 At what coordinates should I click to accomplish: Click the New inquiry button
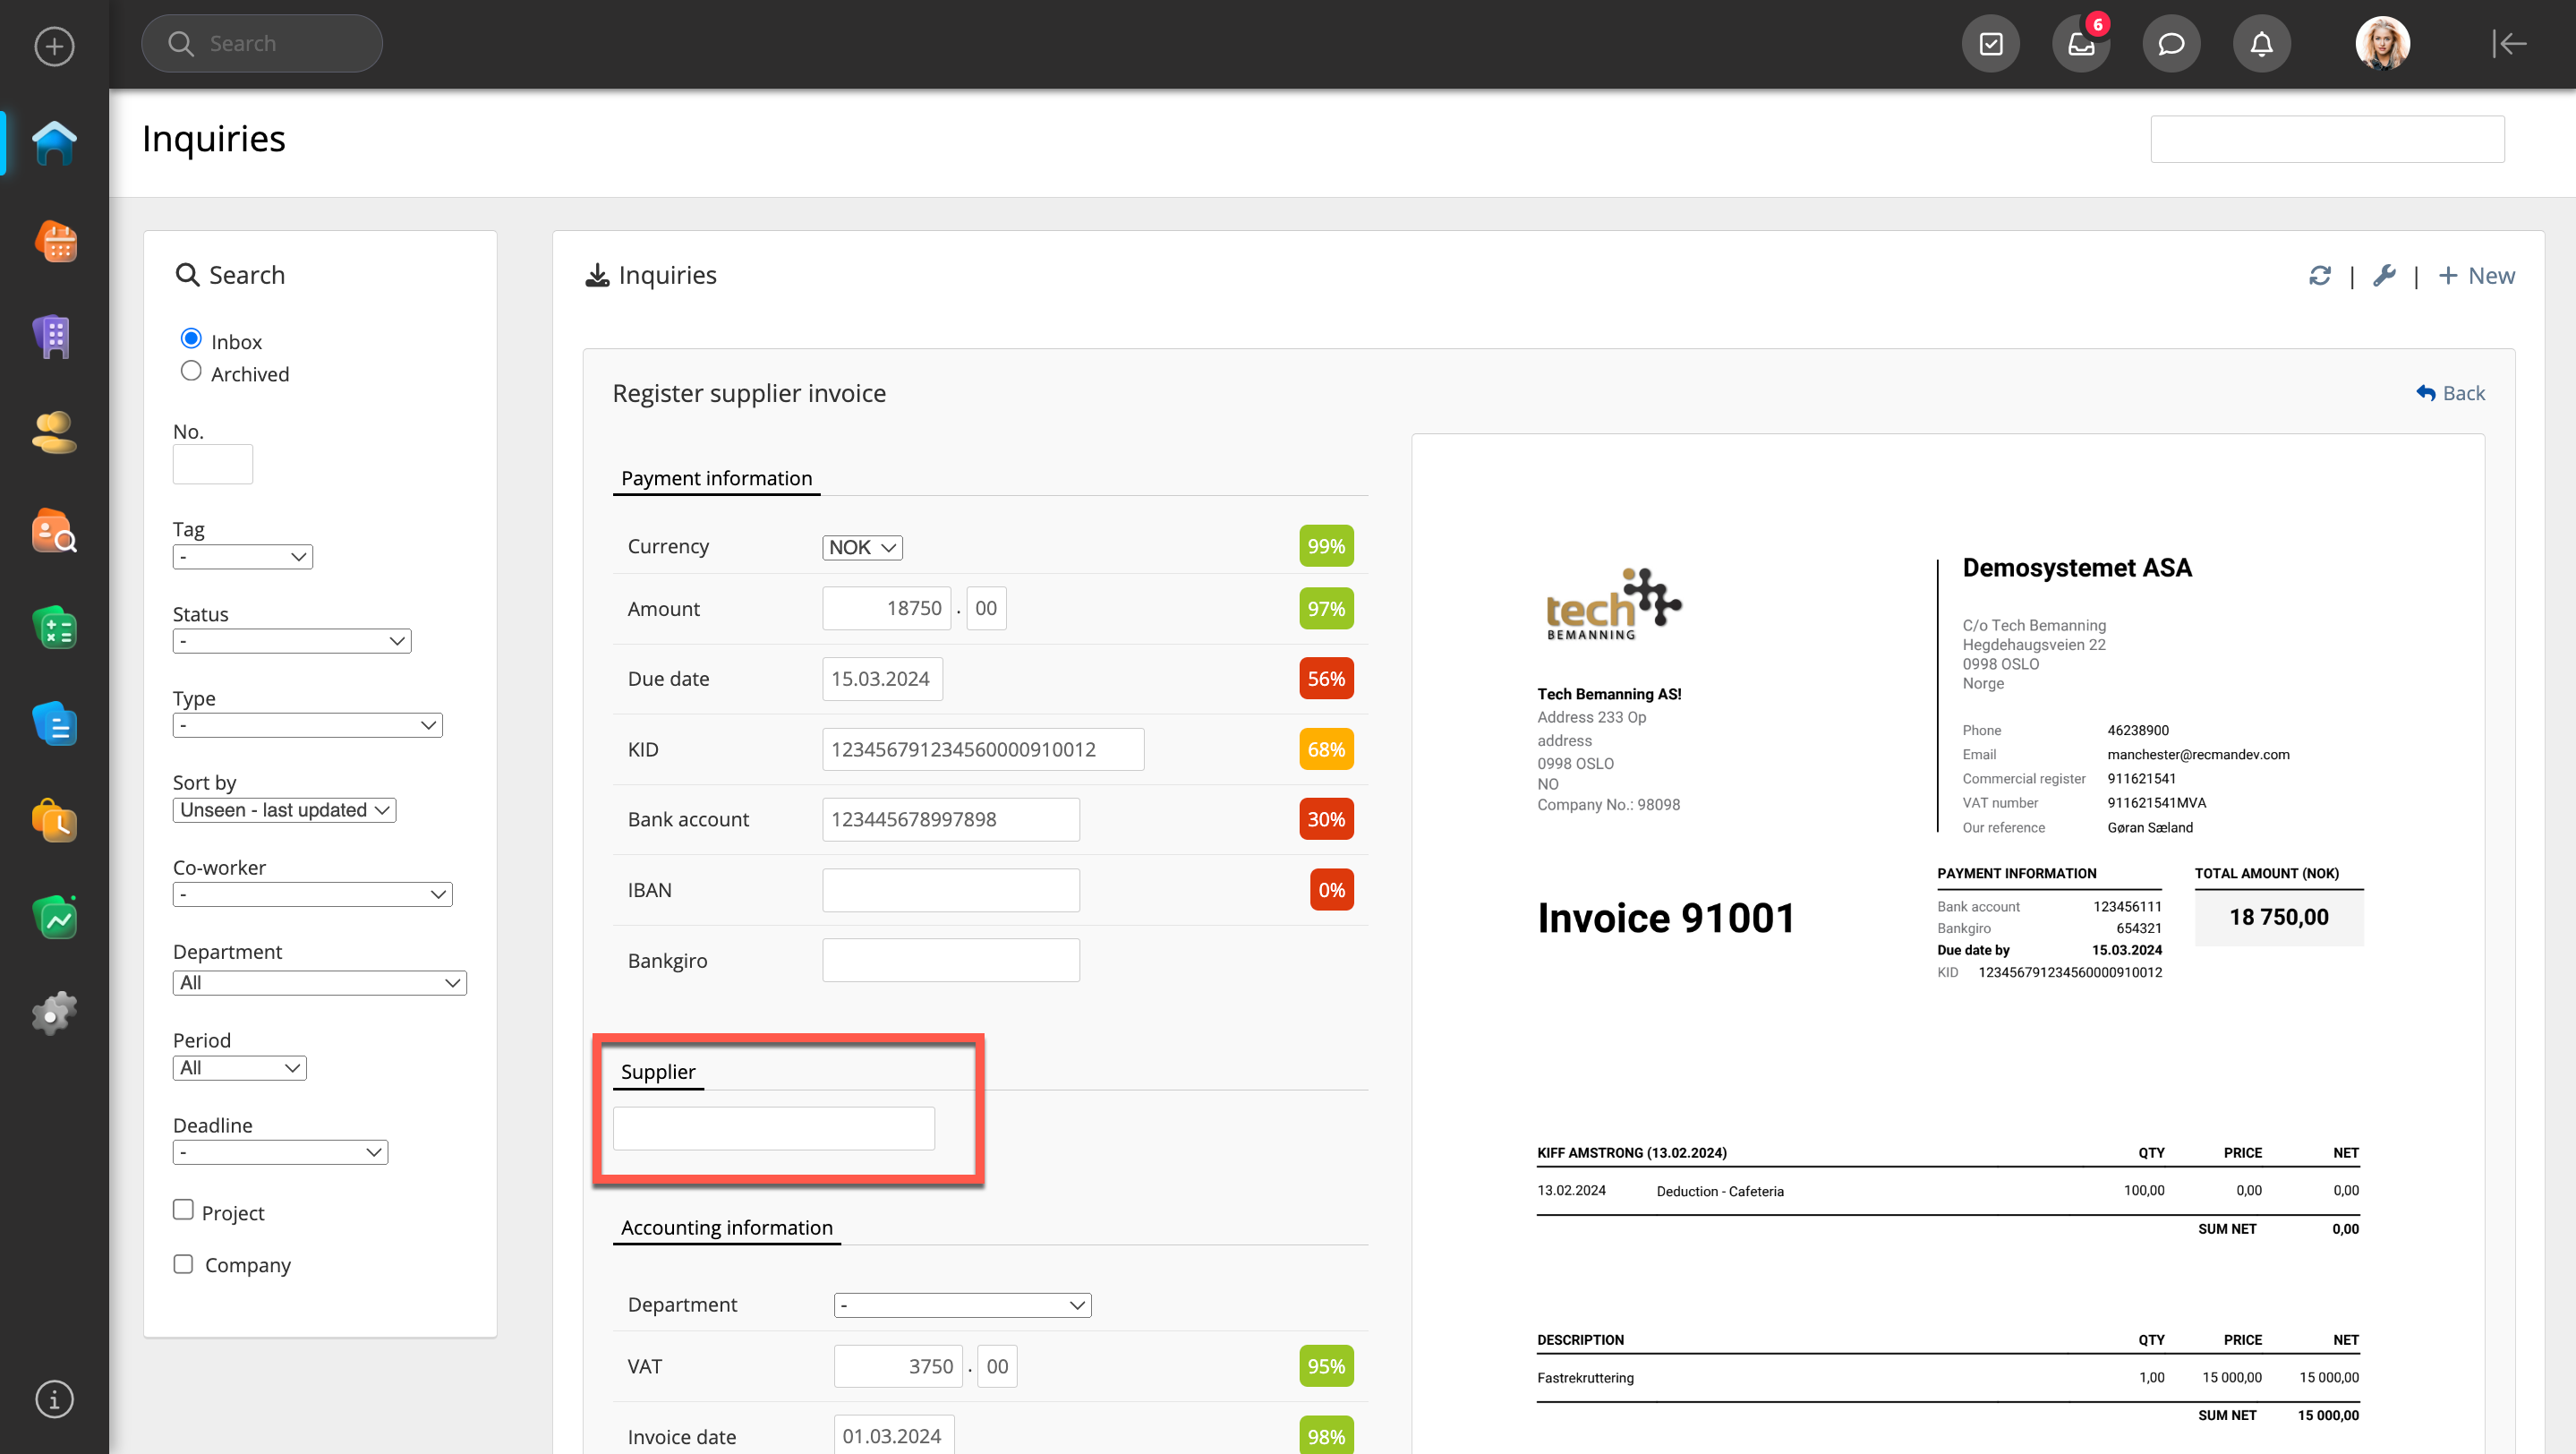pos(2476,276)
